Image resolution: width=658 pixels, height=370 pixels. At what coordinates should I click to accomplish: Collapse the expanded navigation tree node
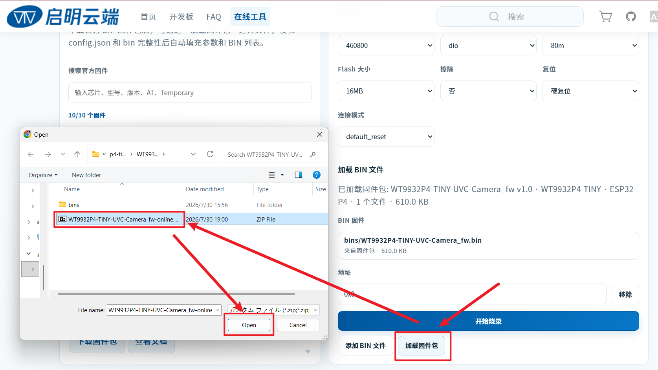[29, 253]
